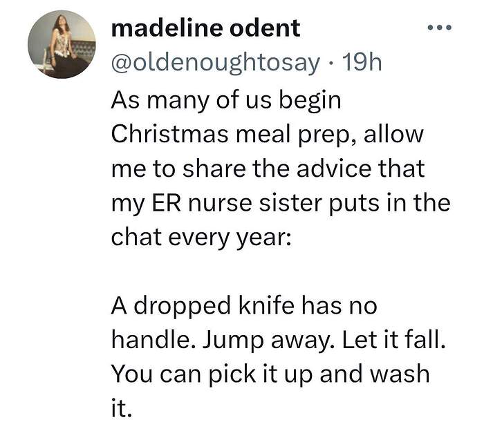Click the "handle. Jump away. Let it fall." line
Viewport: 484px width, 431px height.
point(283,341)
